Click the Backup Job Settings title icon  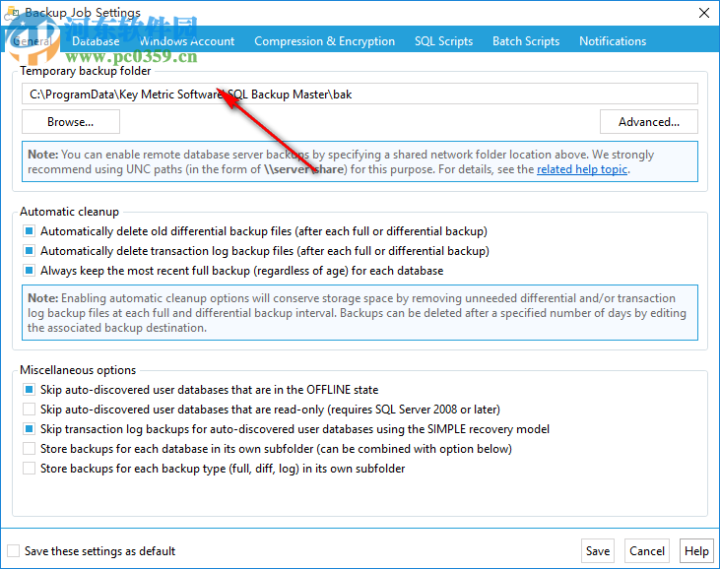tap(11, 14)
